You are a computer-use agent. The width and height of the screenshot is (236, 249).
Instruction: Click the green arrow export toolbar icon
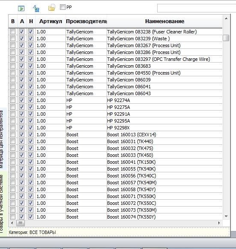pyautogui.click(x=21, y=8)
